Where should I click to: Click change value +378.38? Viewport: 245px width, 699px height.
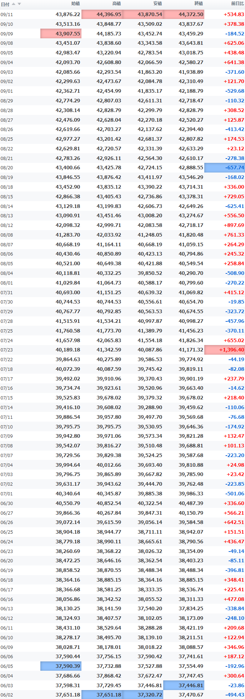[x=234, y=24]
